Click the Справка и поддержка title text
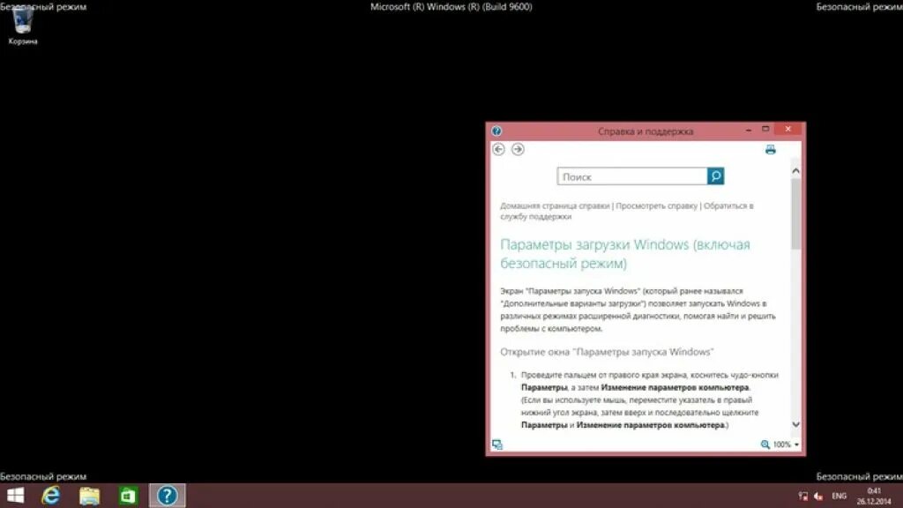 pos(645,131)
